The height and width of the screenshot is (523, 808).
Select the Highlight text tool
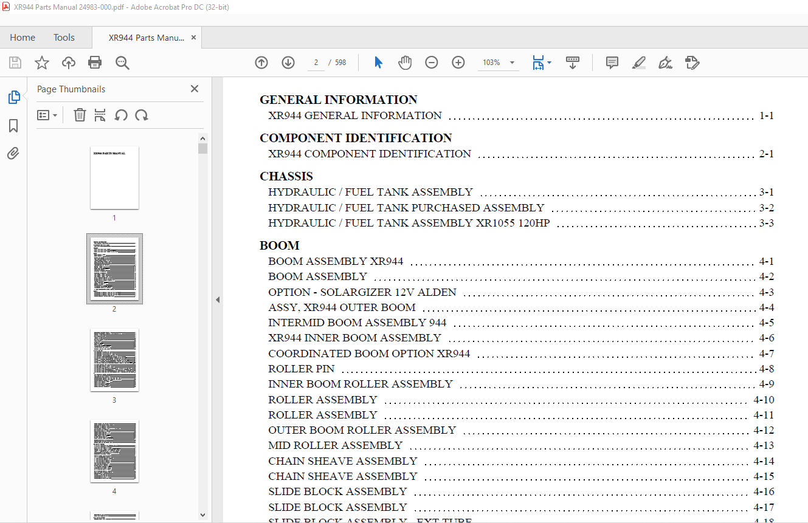[638, 63]
